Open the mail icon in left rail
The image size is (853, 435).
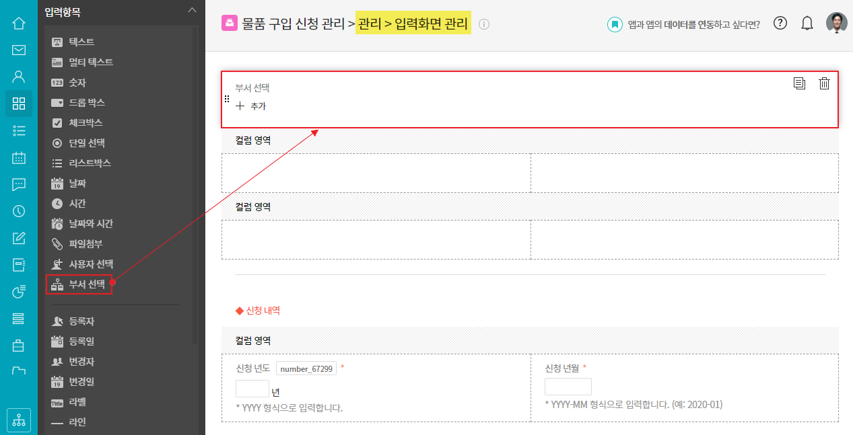tap(19, 50)
